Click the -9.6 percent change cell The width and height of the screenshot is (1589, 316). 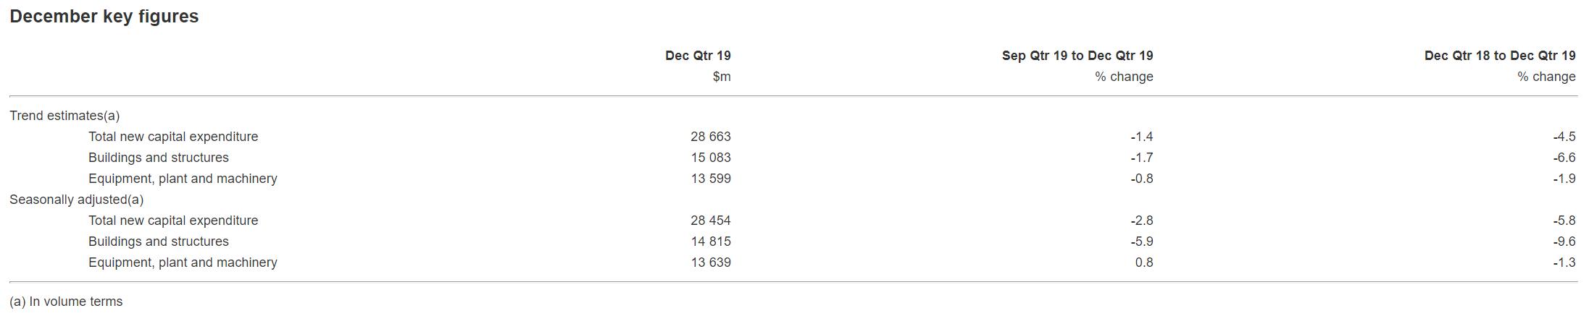1564,242
